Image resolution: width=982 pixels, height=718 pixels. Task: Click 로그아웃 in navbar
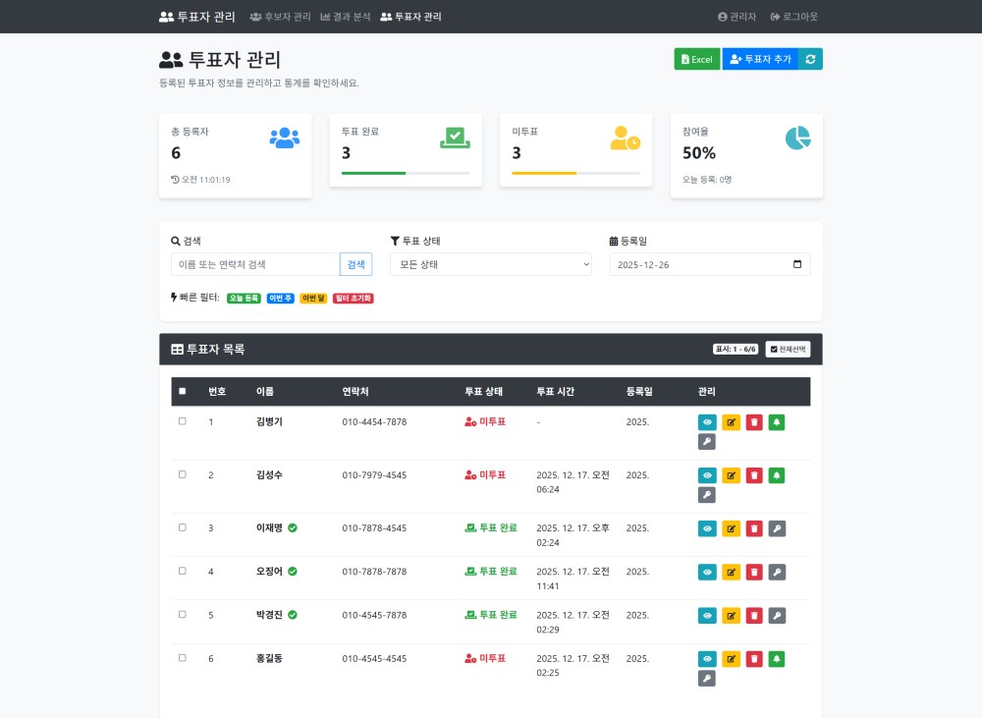(794, 17)
